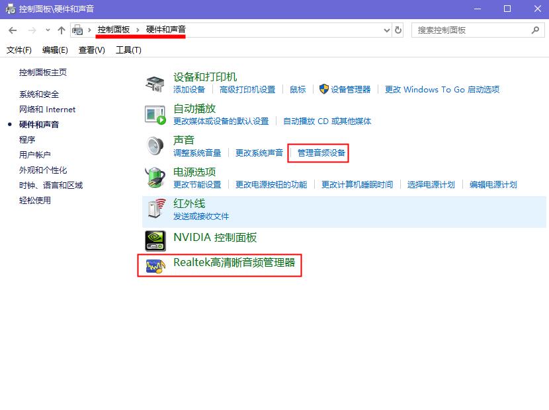Navigate back with the left arrow
549x410 pixels.
[x=12, y=30]
